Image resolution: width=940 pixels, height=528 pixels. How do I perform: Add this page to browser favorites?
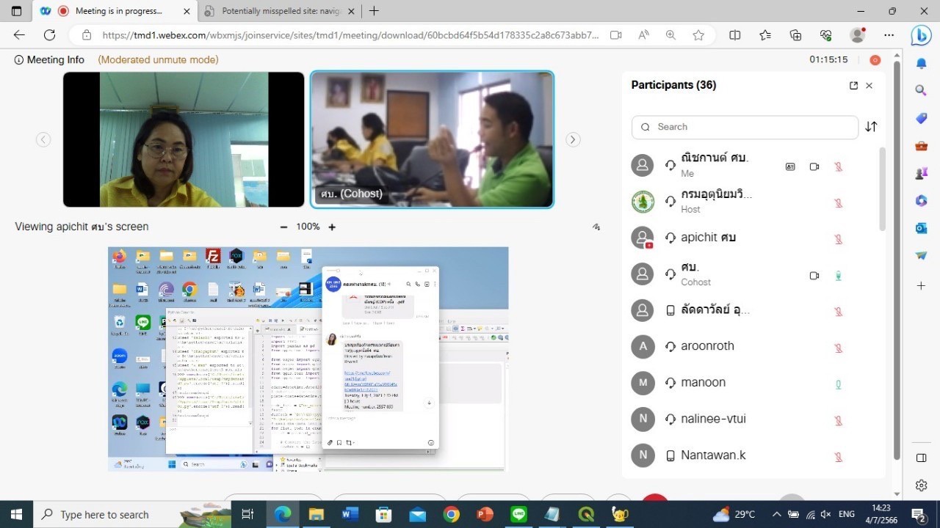pos(698,35)
